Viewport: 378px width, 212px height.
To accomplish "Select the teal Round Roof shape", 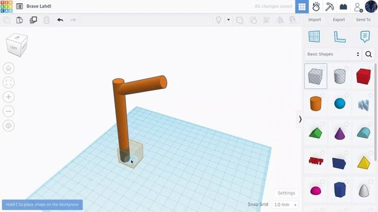I will 363,133.
